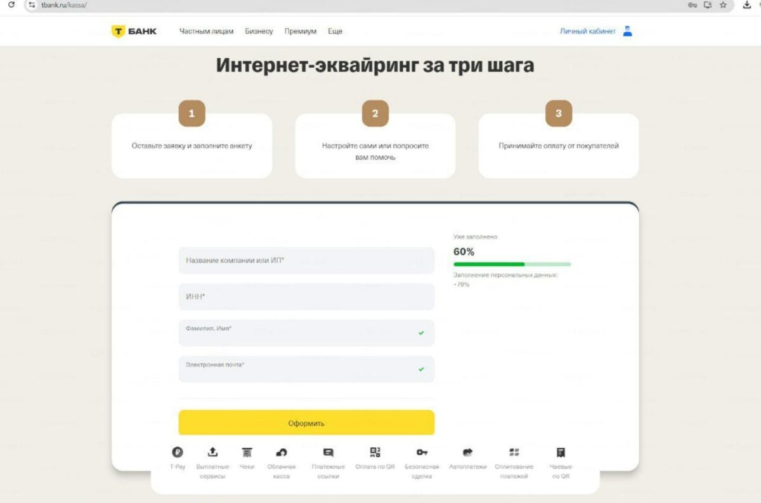Click text "Настройте сами или попросите вам помочь"
This screenshot has height=503, width=761.
click(375, 152)
